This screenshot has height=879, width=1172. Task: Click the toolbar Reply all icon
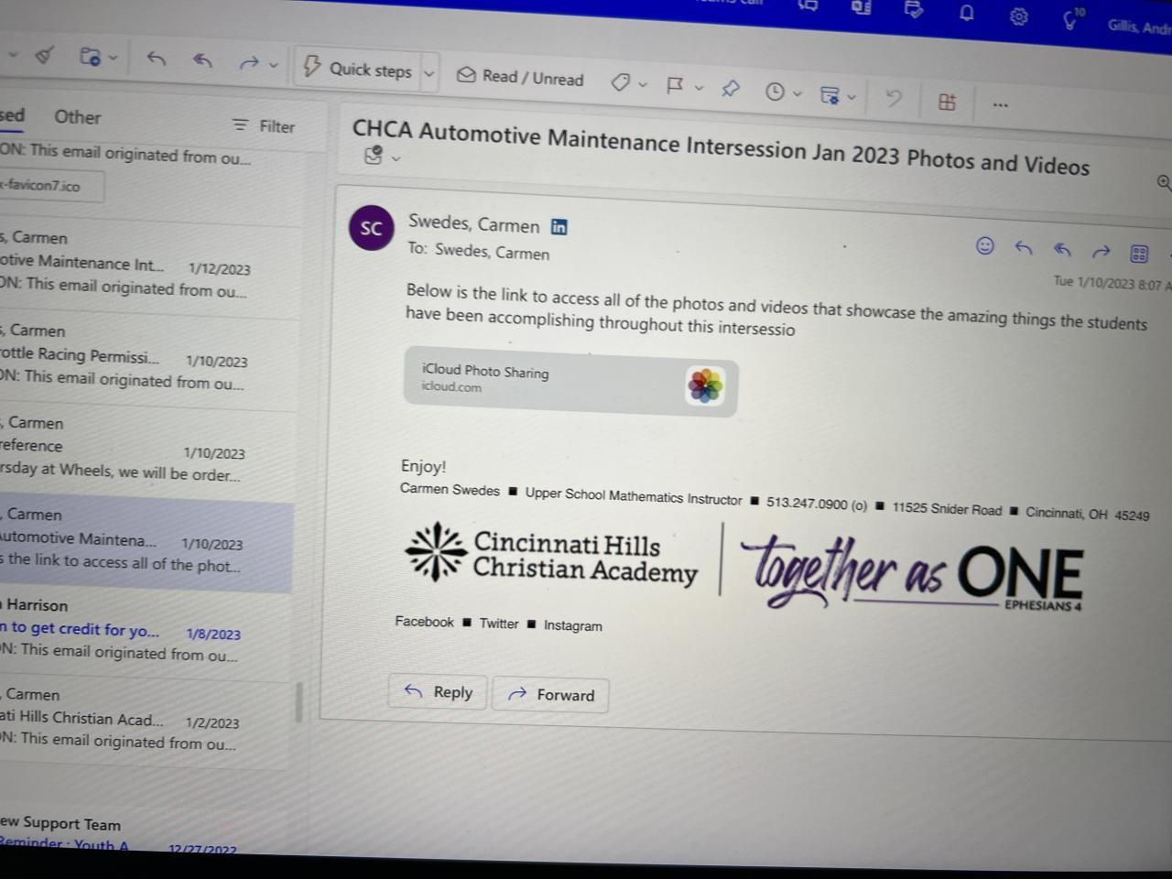point(202,61)
